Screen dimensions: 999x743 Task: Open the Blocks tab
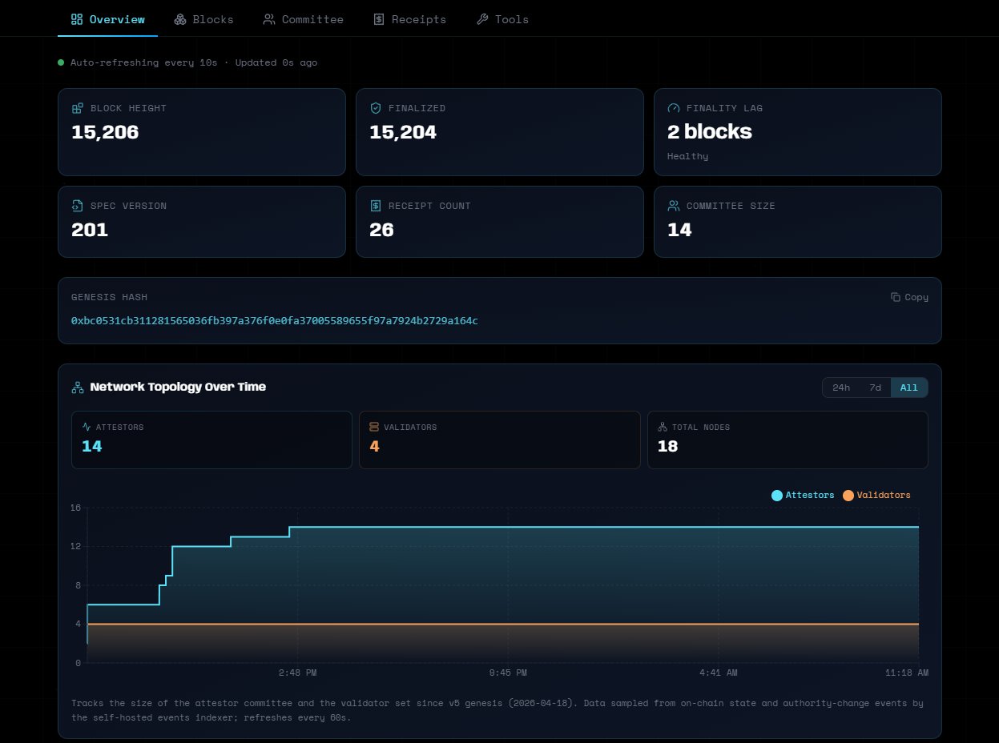pos(203,19)
